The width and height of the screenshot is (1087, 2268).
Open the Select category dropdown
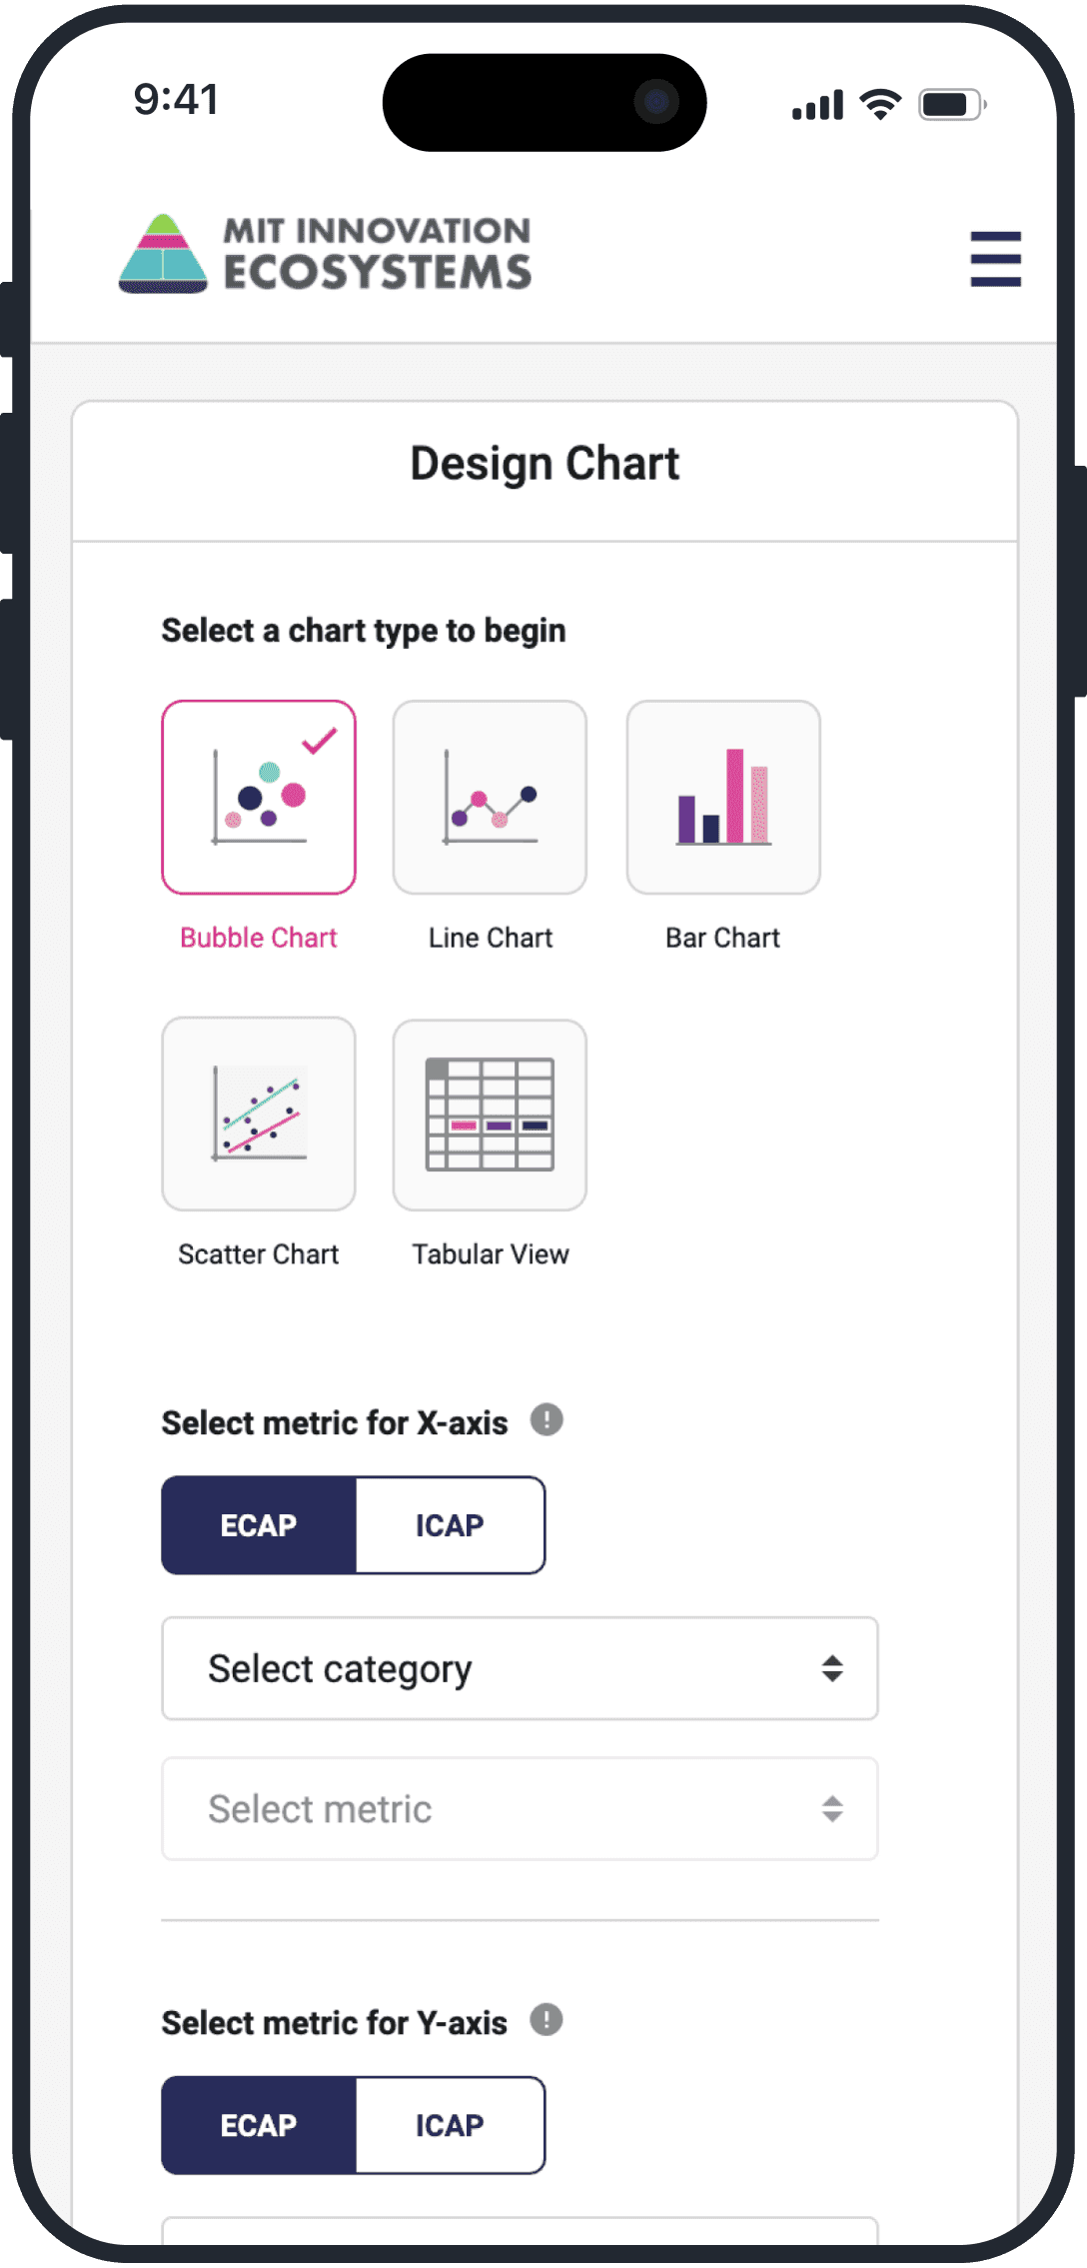point(520,1668)
